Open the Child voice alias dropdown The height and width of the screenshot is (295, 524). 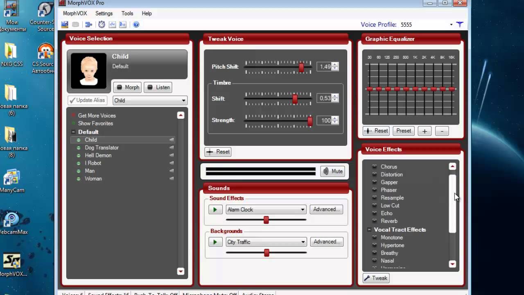tap(183, 100)
